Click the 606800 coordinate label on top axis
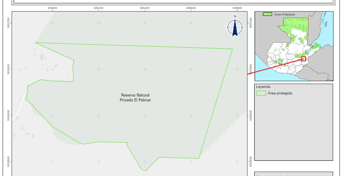 click(237, 9)
